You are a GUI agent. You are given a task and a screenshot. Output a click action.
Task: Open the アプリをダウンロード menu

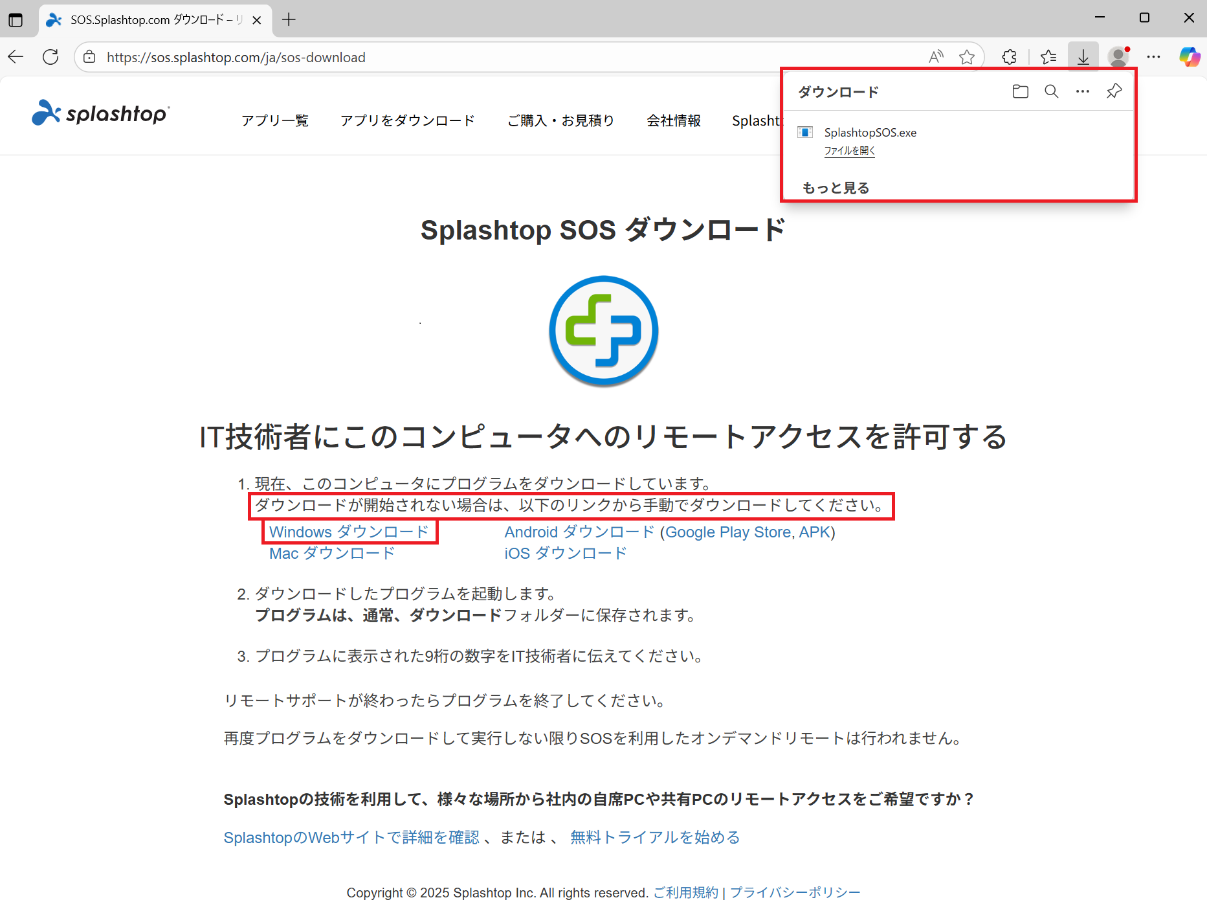tap(408, 120)
